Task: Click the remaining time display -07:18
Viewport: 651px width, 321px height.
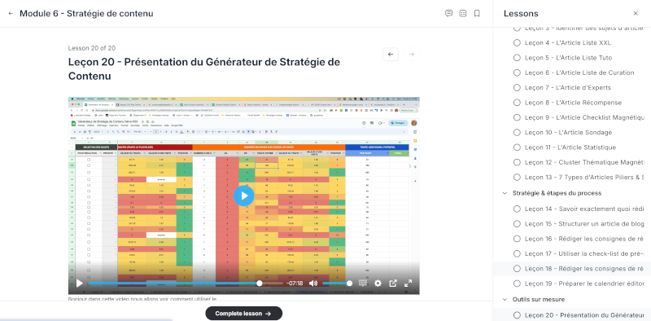Action: coord(295,284)
